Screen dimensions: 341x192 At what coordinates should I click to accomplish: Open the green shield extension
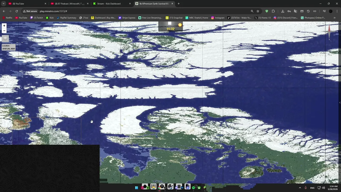[x=267, y=11]
